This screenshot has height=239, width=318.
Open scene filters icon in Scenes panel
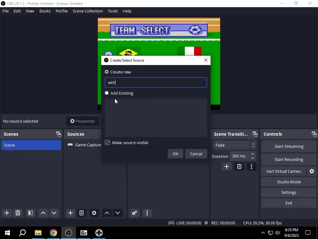coord(30,213)
